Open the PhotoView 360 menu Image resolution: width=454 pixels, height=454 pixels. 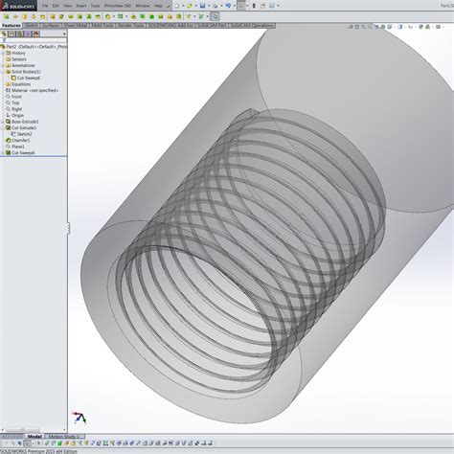[x=118, y=6]
